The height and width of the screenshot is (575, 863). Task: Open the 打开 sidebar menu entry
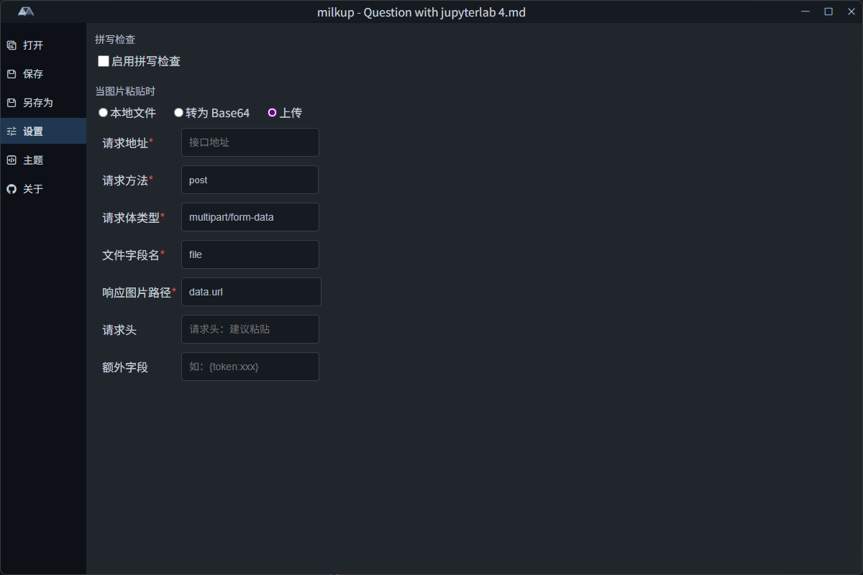(x=43, y=45)
